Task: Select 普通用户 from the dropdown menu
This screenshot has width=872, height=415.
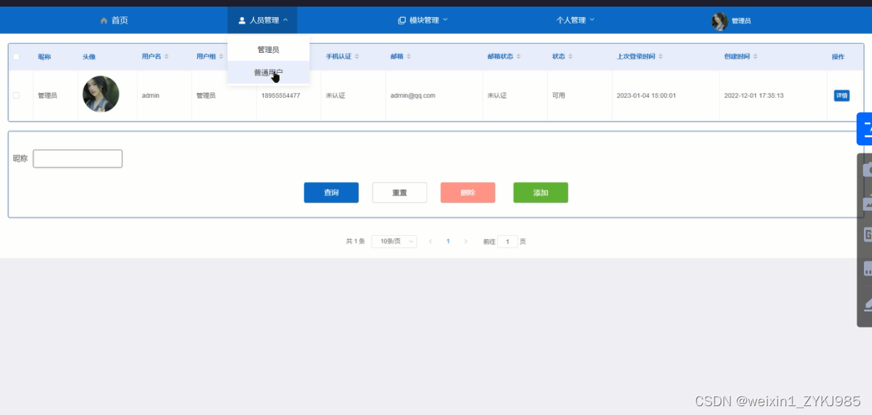Action: tap(268, 72)
